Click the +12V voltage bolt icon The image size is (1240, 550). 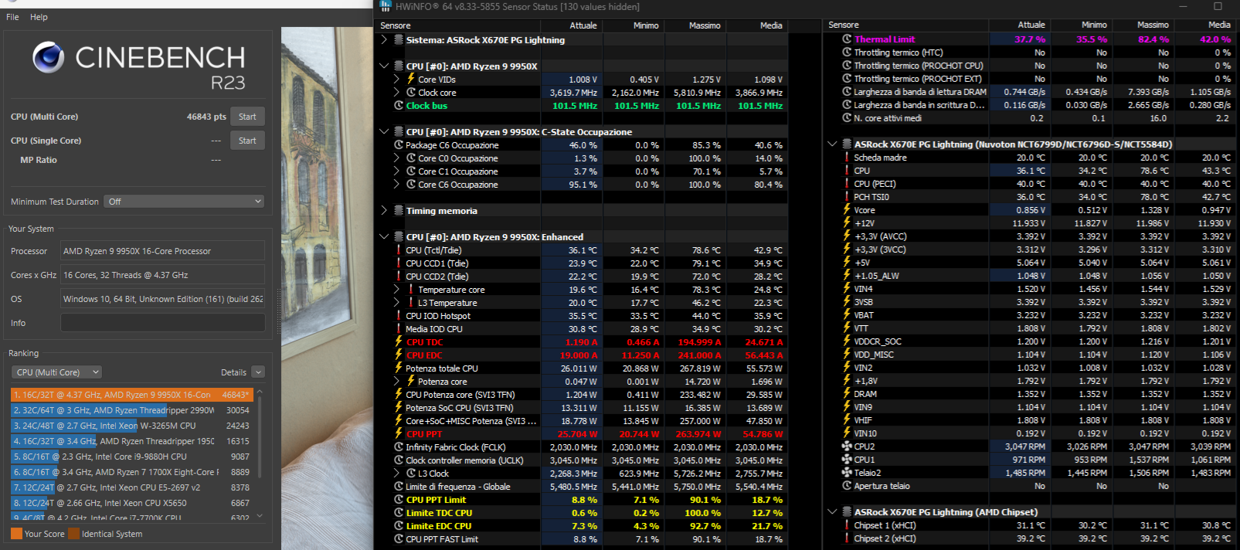point(847,223)
